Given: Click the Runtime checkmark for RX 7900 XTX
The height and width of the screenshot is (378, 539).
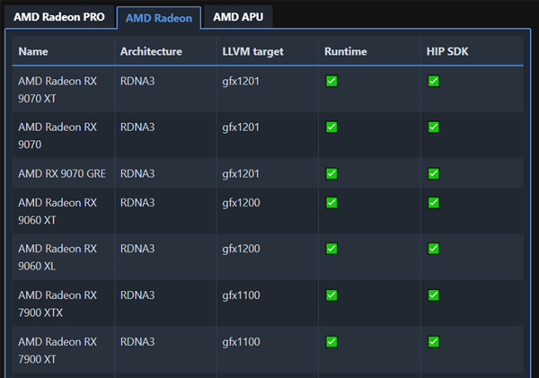Looking at the screenshot, I should 331,294.
